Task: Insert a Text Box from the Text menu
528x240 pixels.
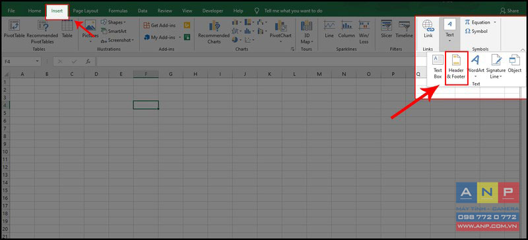Action: pyautogui.click(x=438, y=67)
